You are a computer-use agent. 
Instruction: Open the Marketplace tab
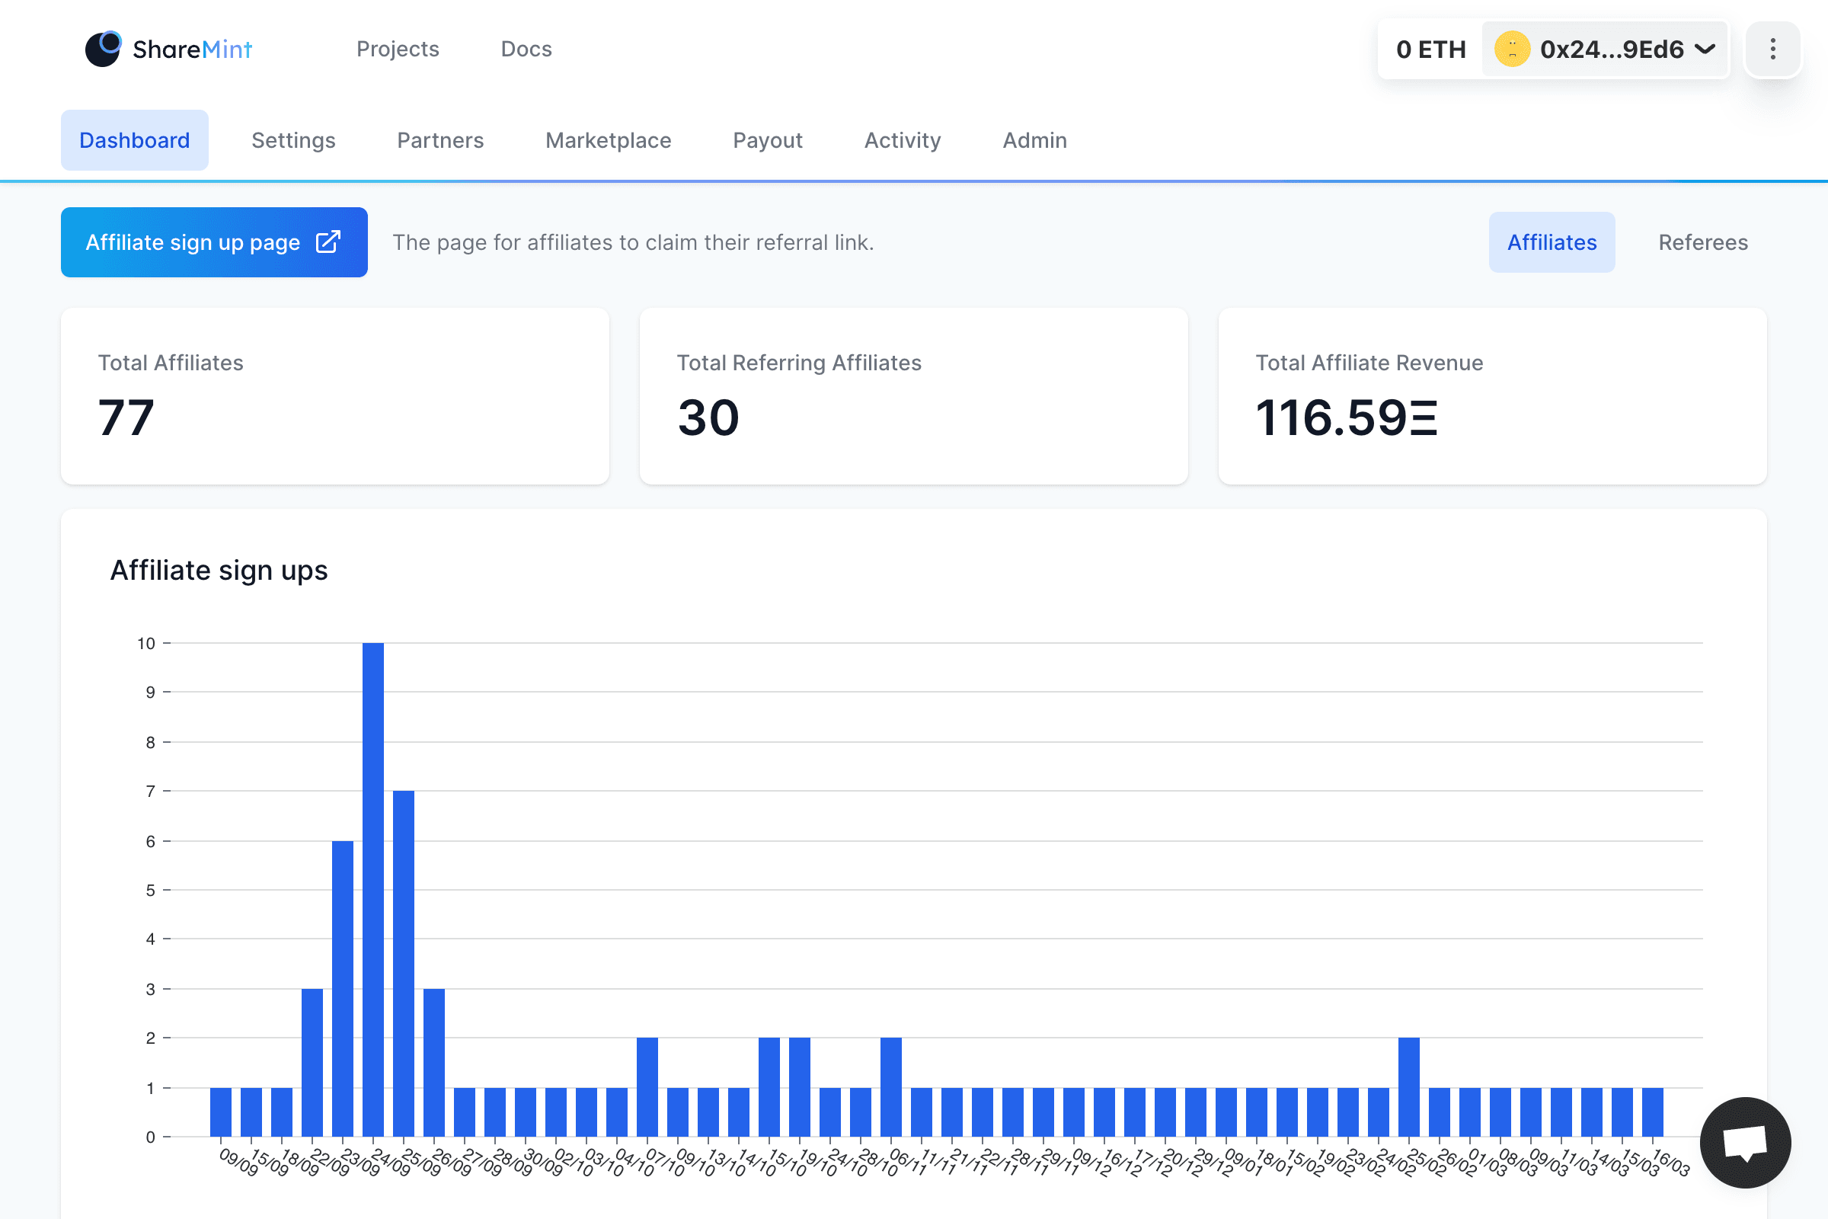(x=608, y=140)
